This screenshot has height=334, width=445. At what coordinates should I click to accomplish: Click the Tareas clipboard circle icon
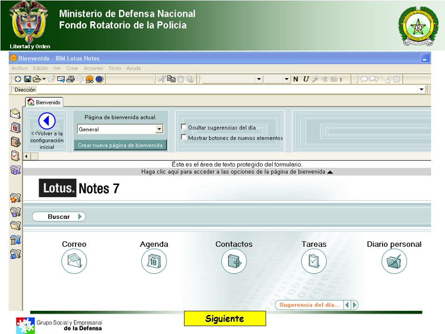(314, 261)
